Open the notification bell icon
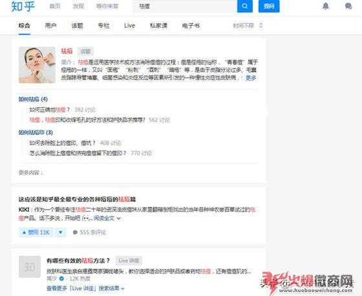 326,6
